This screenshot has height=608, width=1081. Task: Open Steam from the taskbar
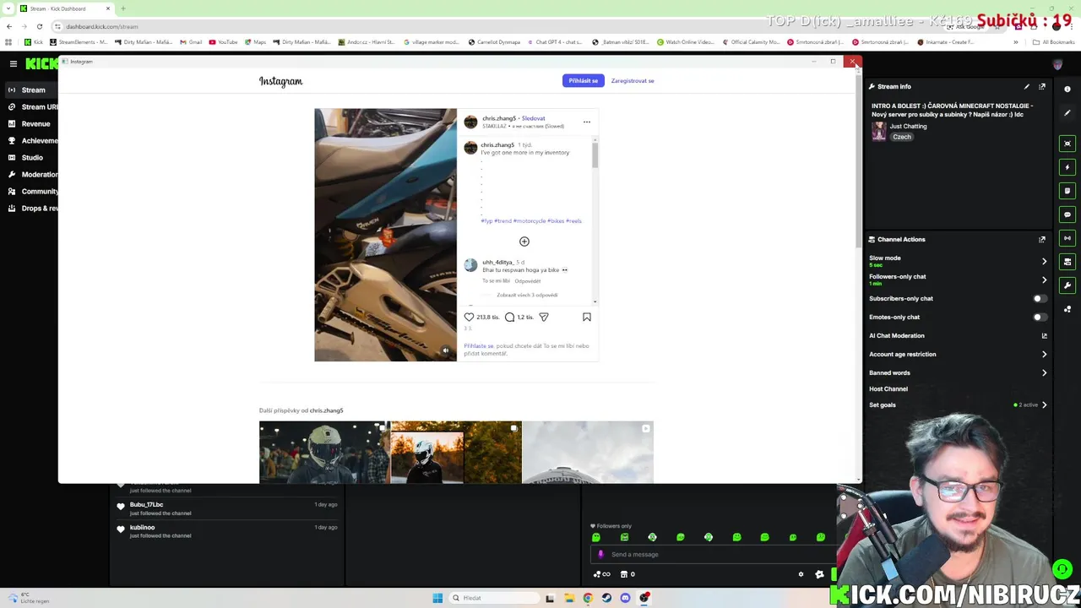click(606, 598)
